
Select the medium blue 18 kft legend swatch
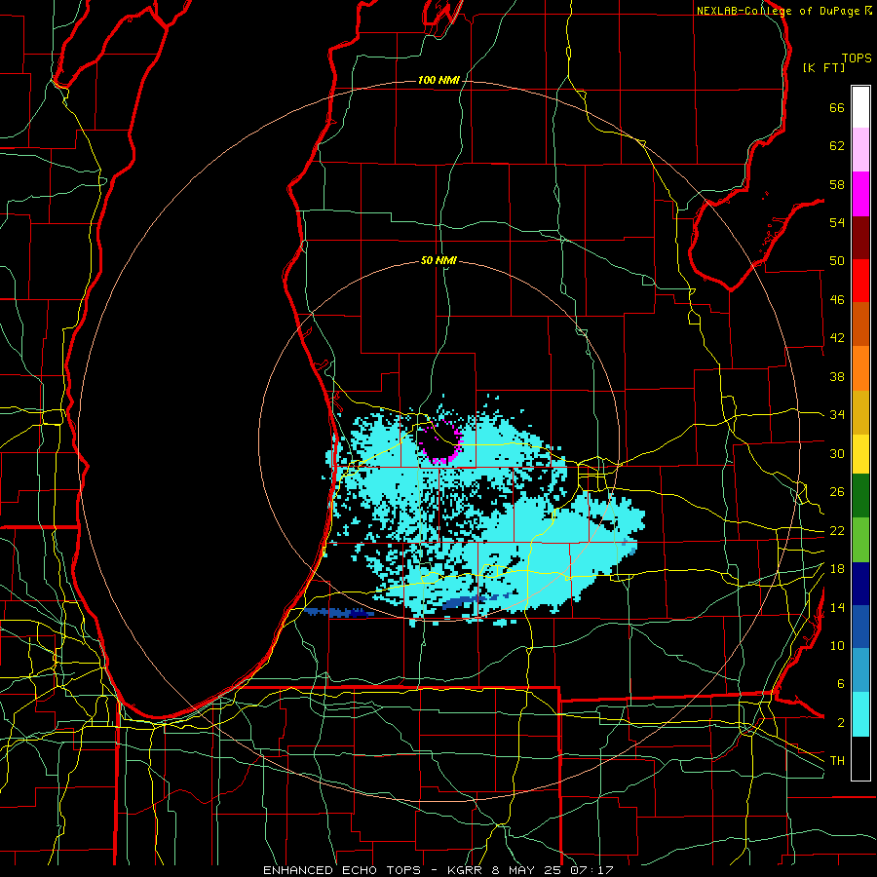860,627
